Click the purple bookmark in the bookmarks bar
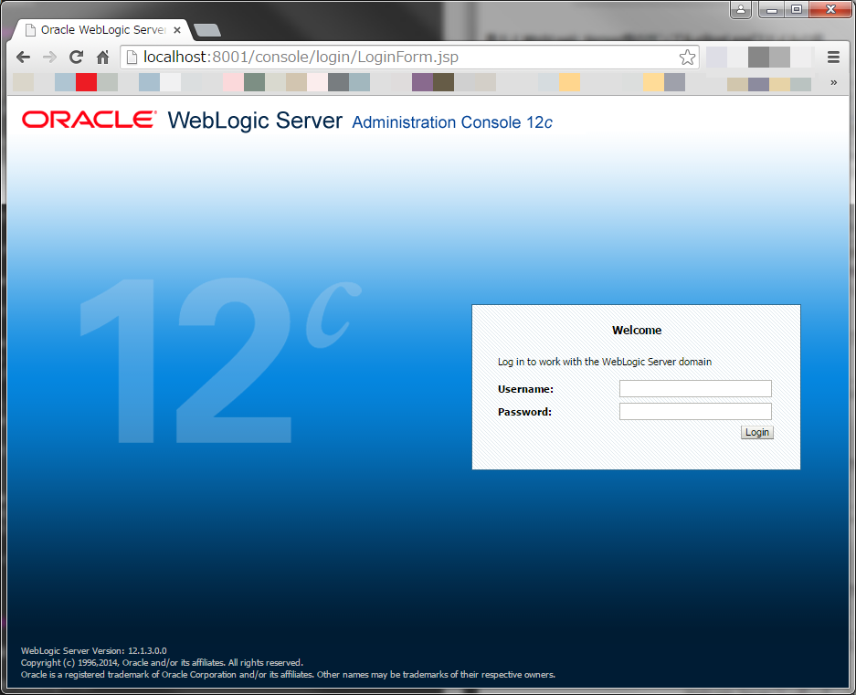 (x=423, y=82)
